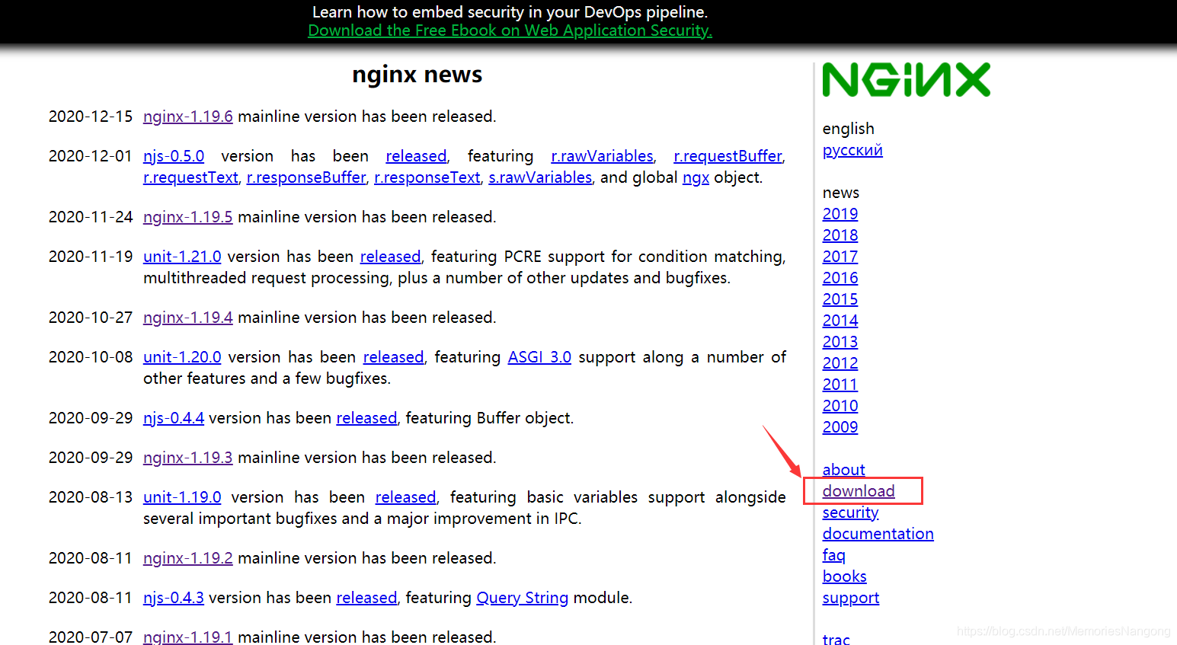Viewport: 1177px width, 645px height.
Task: Go to the security page
Action: point(850,512)
